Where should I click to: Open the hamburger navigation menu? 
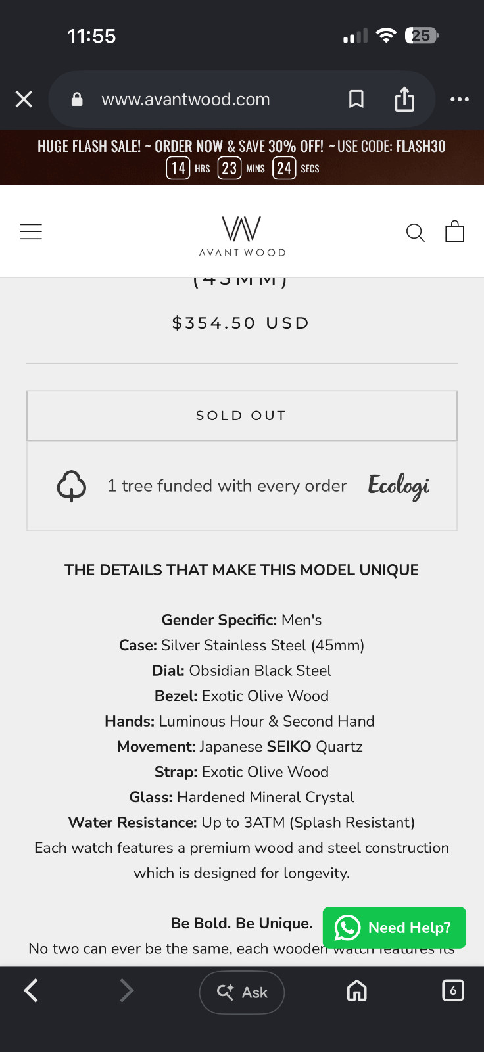point(31,231)
